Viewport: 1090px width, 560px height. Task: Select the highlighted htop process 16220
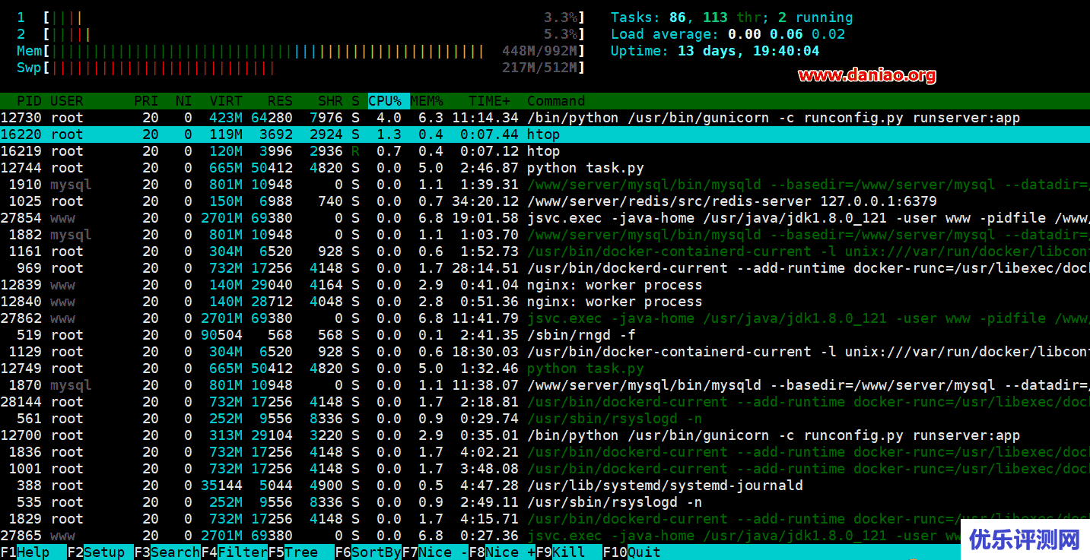[x=545, y=134]
